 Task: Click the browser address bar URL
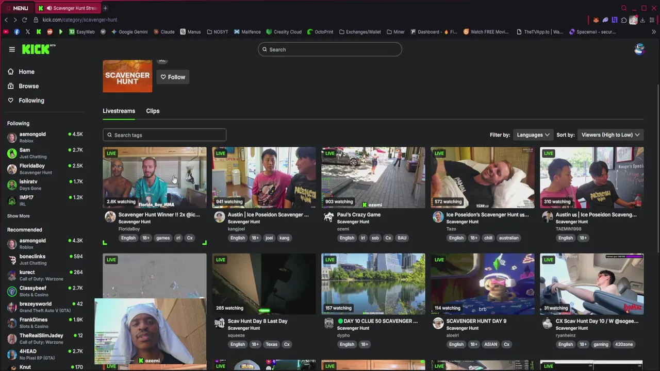(80, 20)
